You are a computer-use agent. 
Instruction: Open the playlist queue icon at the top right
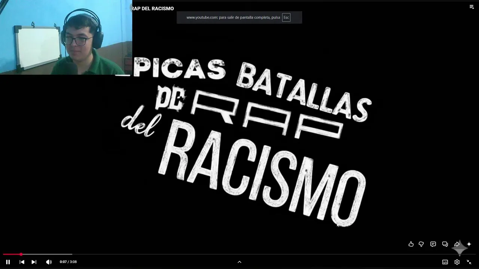coord(472,7)
